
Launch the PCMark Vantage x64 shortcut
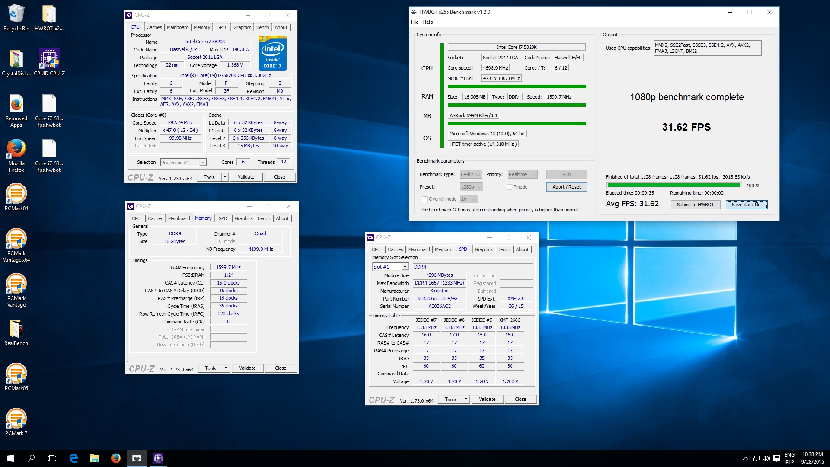[x=16, y=246]
